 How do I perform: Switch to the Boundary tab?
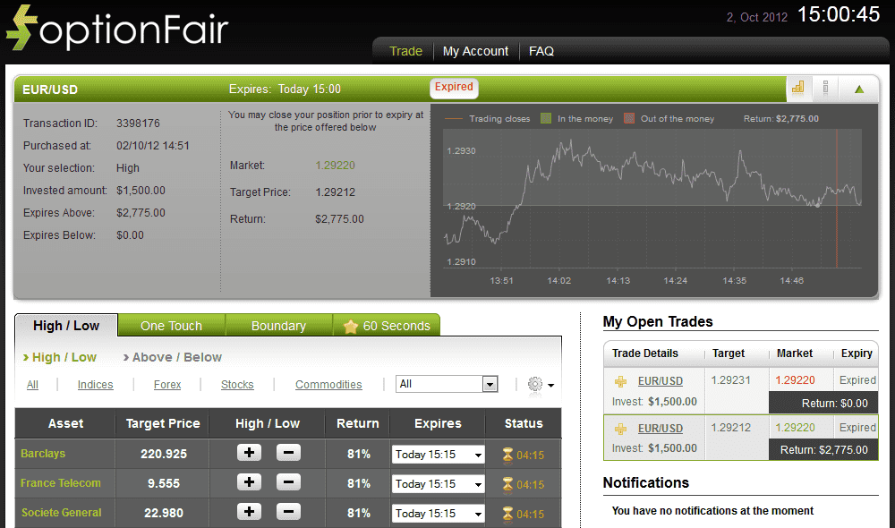278,325
